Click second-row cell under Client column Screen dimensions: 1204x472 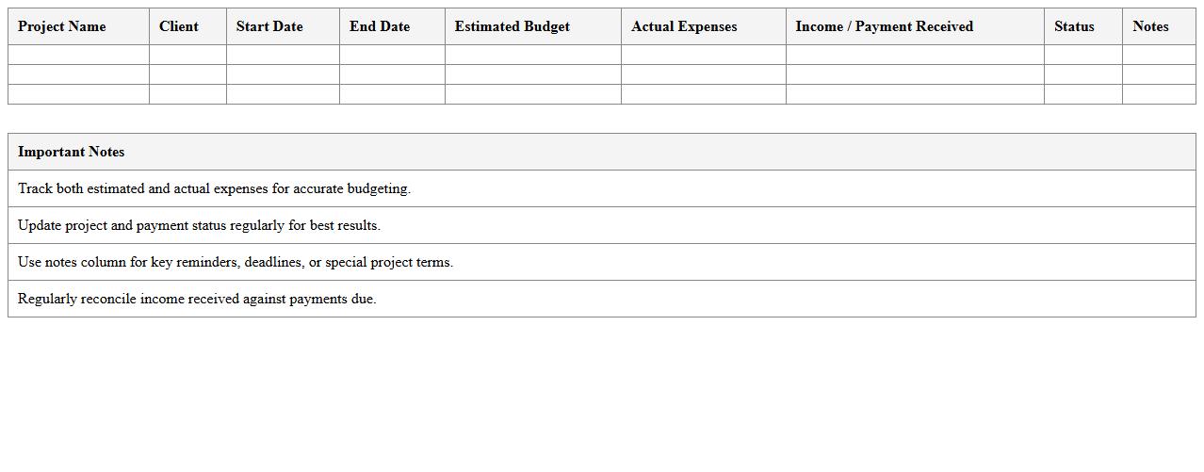tap(187, 74)
